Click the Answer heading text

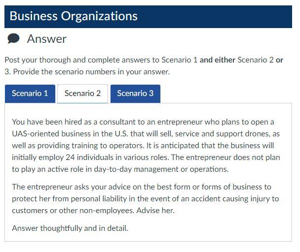(46, 39)
